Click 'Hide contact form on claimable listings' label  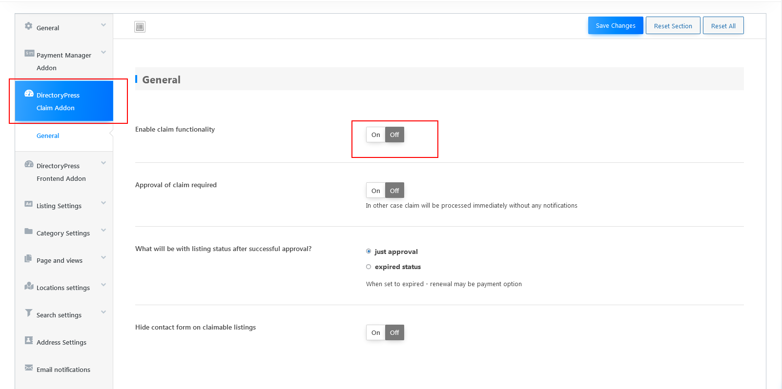point(195,327)
